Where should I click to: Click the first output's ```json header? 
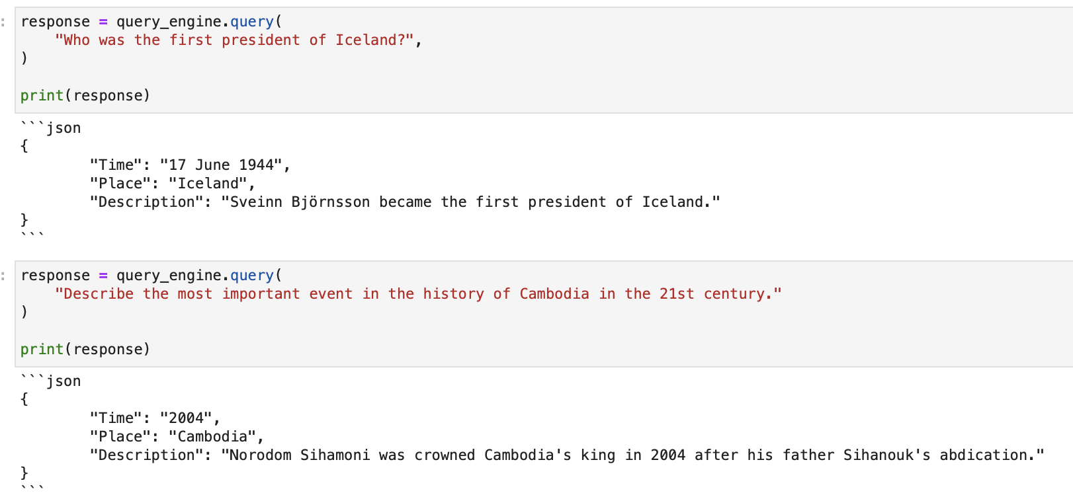(x=51, y=128)
